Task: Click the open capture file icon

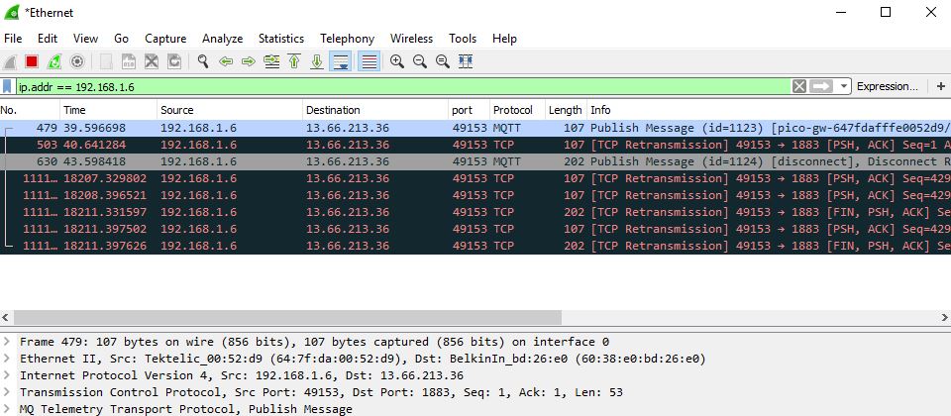Action: point(106,61)
